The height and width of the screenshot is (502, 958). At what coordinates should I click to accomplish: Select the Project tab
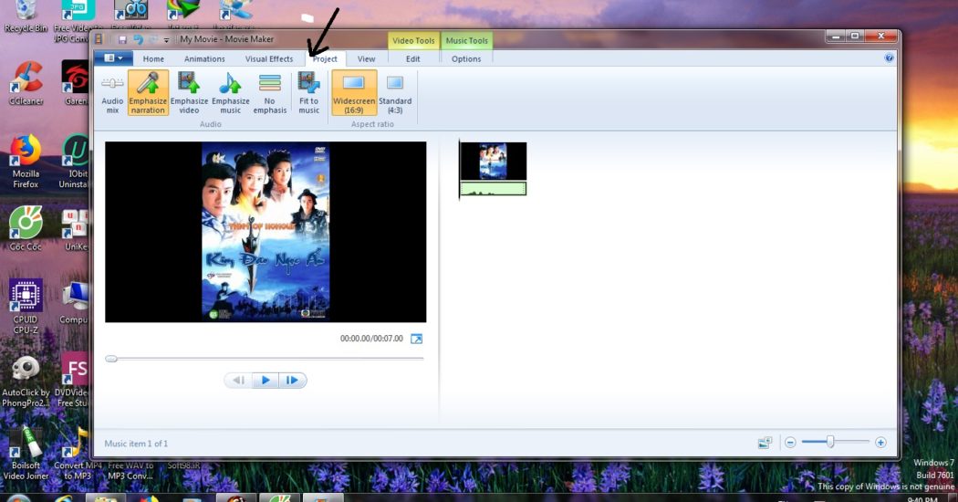coord(325,58)
